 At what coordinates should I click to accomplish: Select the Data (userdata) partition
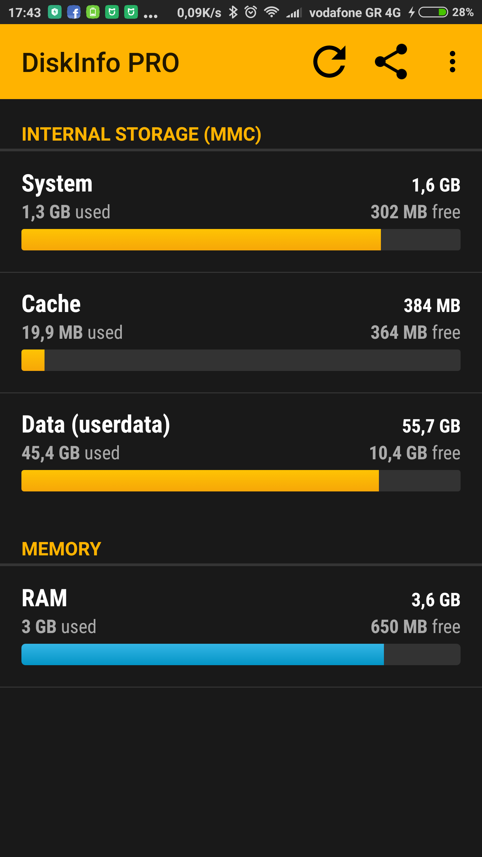tap(241, 439)
